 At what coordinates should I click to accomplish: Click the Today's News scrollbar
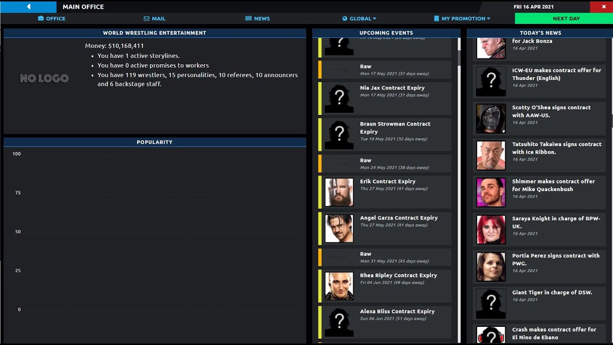[612, 121]
